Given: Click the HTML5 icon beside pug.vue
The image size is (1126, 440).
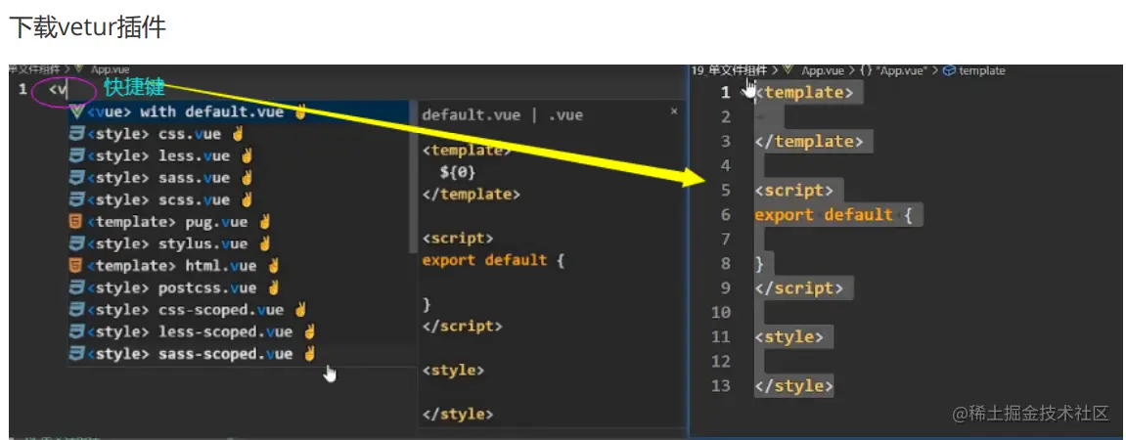Looking at the screenshot, I should [x=77, y=222].
